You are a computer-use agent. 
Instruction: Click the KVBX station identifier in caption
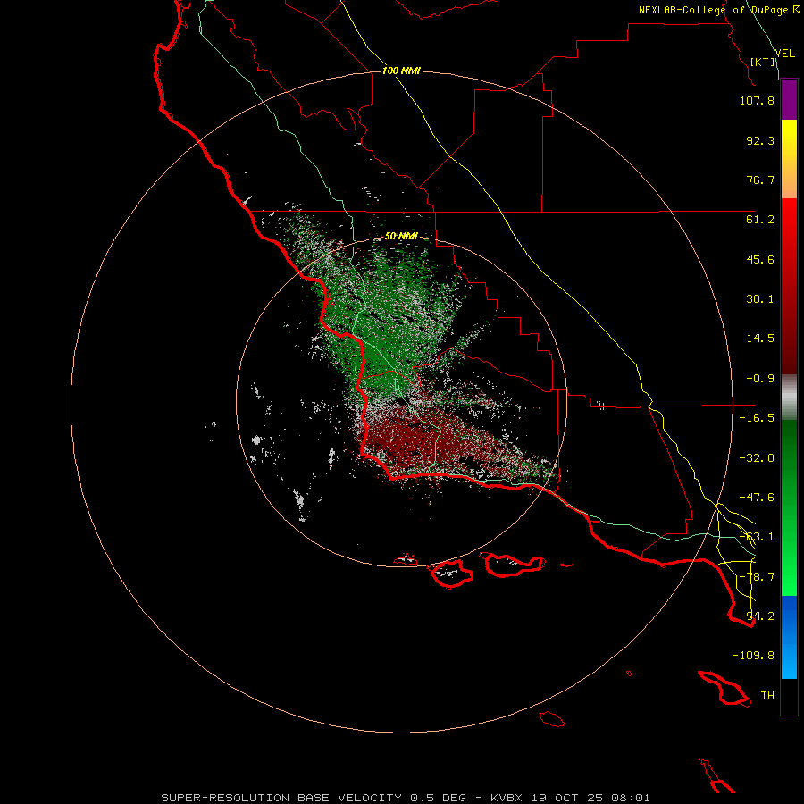click(507, 798)
